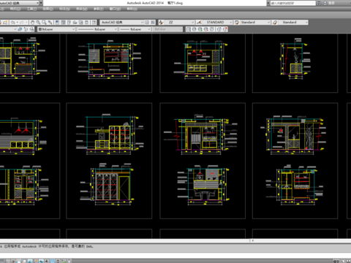Expand the ByLayer color dropdown
The width and height of the screenshot is (351, 263).
tap(56, 29)
